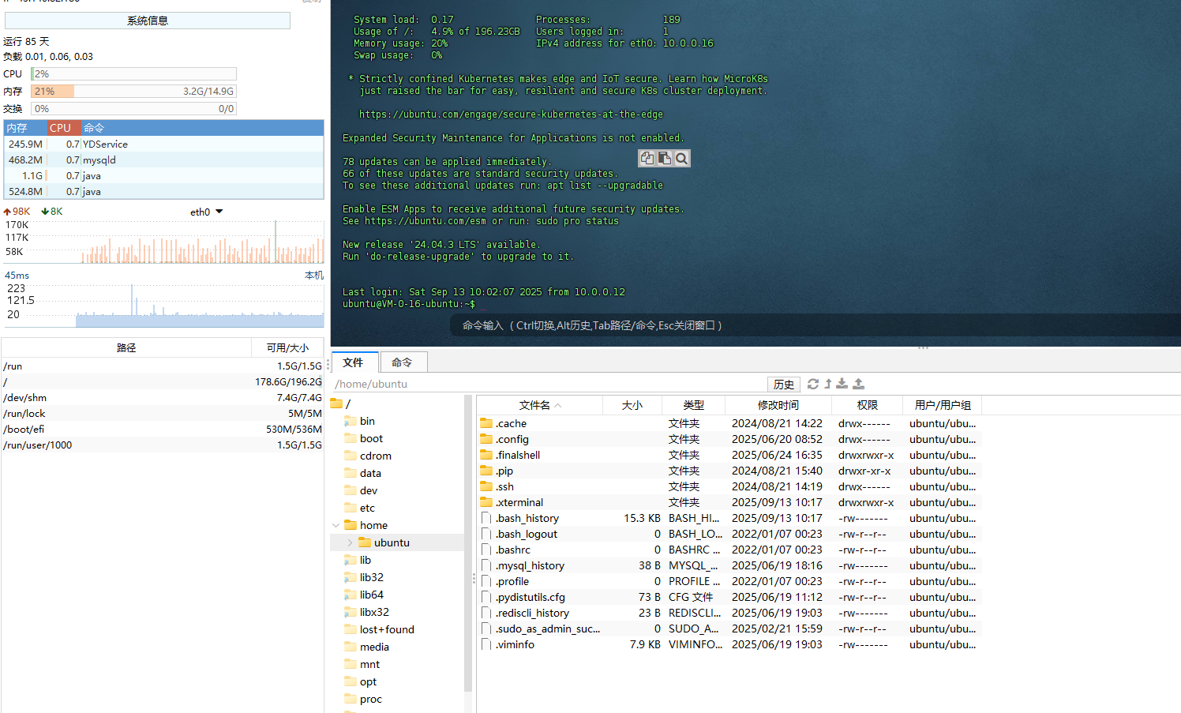
Task: Click the .bashrc file icon
Action: point(486,550)
